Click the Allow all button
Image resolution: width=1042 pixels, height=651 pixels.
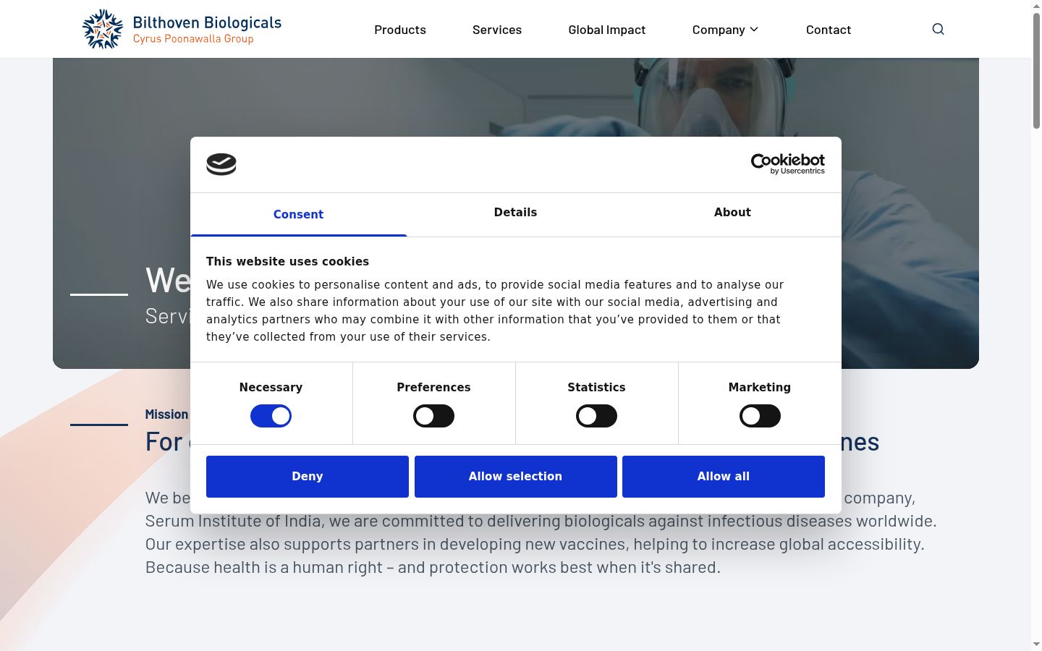(724, 477)
